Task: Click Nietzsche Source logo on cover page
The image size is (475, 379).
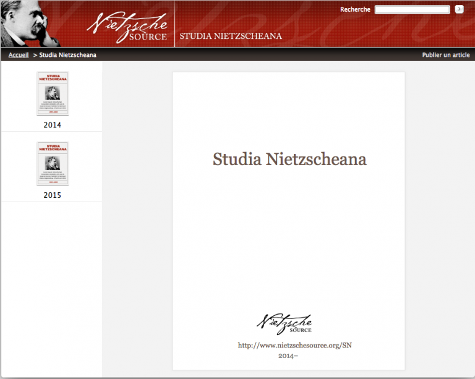Action: (285, 323)
